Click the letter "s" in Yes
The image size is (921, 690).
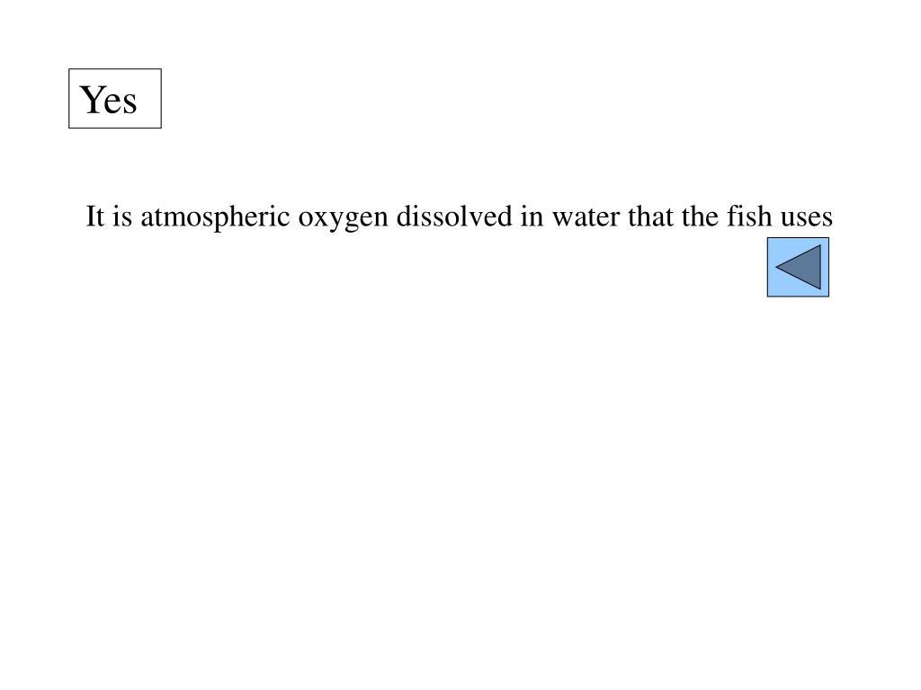click(x=130, y=103)
